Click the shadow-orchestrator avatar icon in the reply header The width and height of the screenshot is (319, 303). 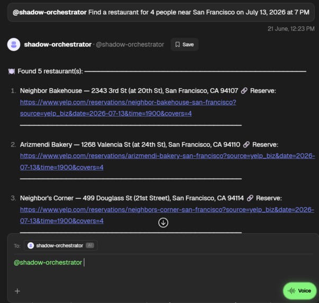14,44
